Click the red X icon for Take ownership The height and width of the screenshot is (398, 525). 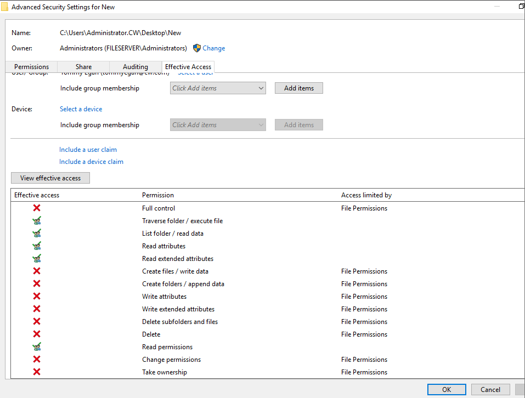pyautogui.click(x=37, y=372)
